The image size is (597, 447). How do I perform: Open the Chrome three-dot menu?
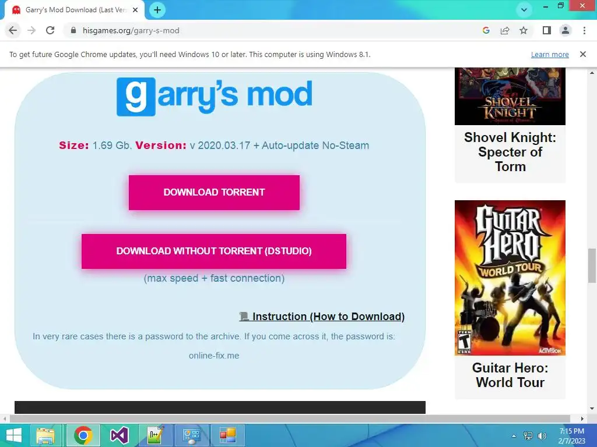click(x=584, y=30)
